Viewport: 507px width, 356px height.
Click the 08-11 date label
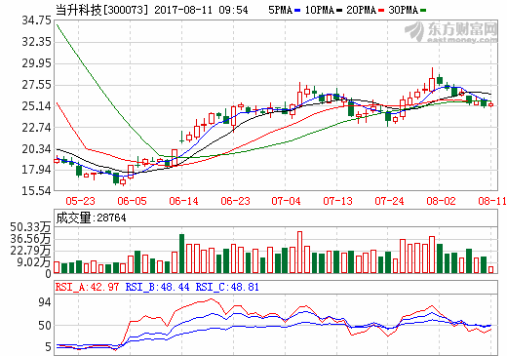click(x=492, y=201)
